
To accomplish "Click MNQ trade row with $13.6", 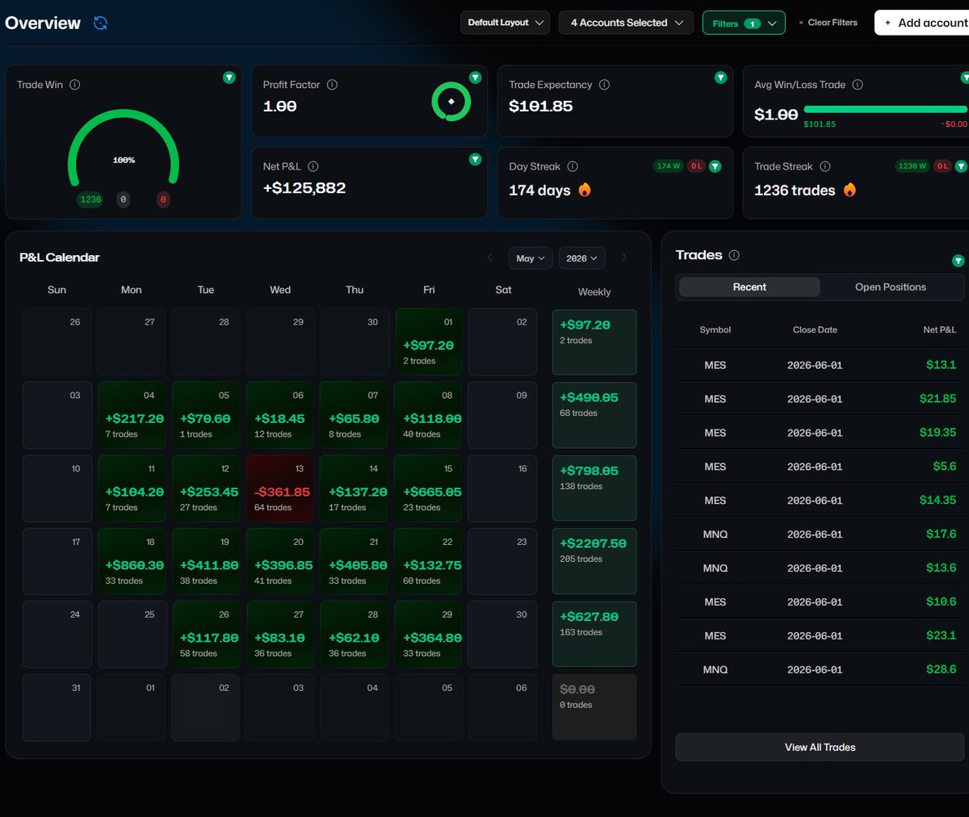I will point(820,568).
